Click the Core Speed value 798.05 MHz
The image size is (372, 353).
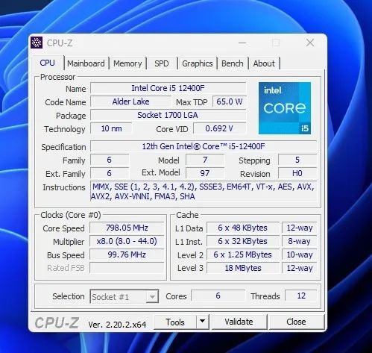[127, 228]
